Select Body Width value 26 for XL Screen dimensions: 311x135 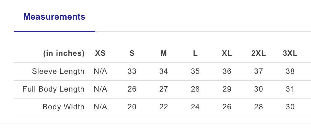click(x=227, y=107)
